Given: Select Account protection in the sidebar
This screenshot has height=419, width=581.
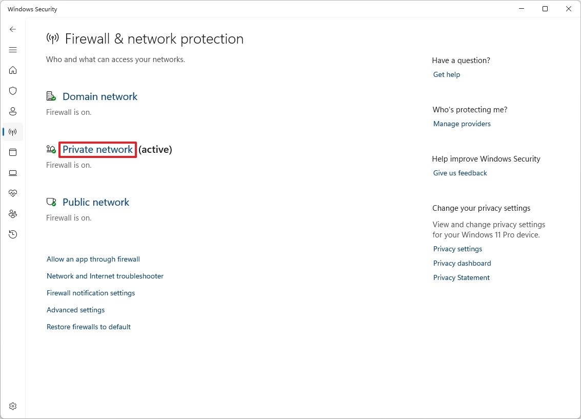Looking at the screenshot, I should pos(12,111).
